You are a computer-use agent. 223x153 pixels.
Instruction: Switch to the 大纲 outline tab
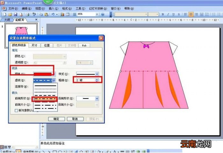tap(7, 20)
